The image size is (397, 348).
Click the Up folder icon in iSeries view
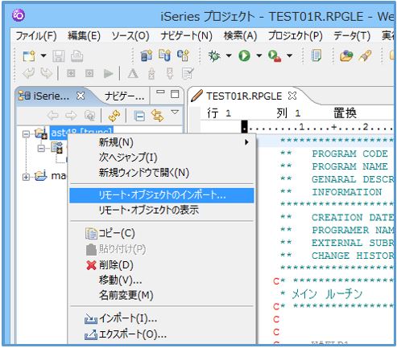[x=89, y=116]
